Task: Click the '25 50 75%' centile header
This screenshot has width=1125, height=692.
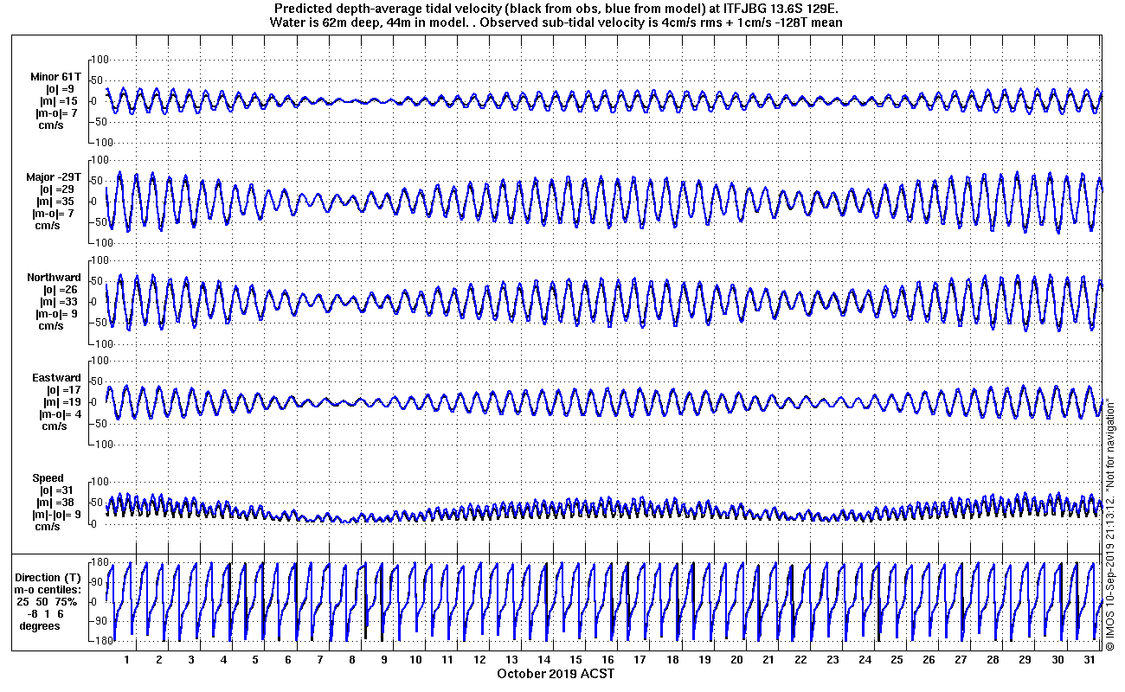Action: 47,601
